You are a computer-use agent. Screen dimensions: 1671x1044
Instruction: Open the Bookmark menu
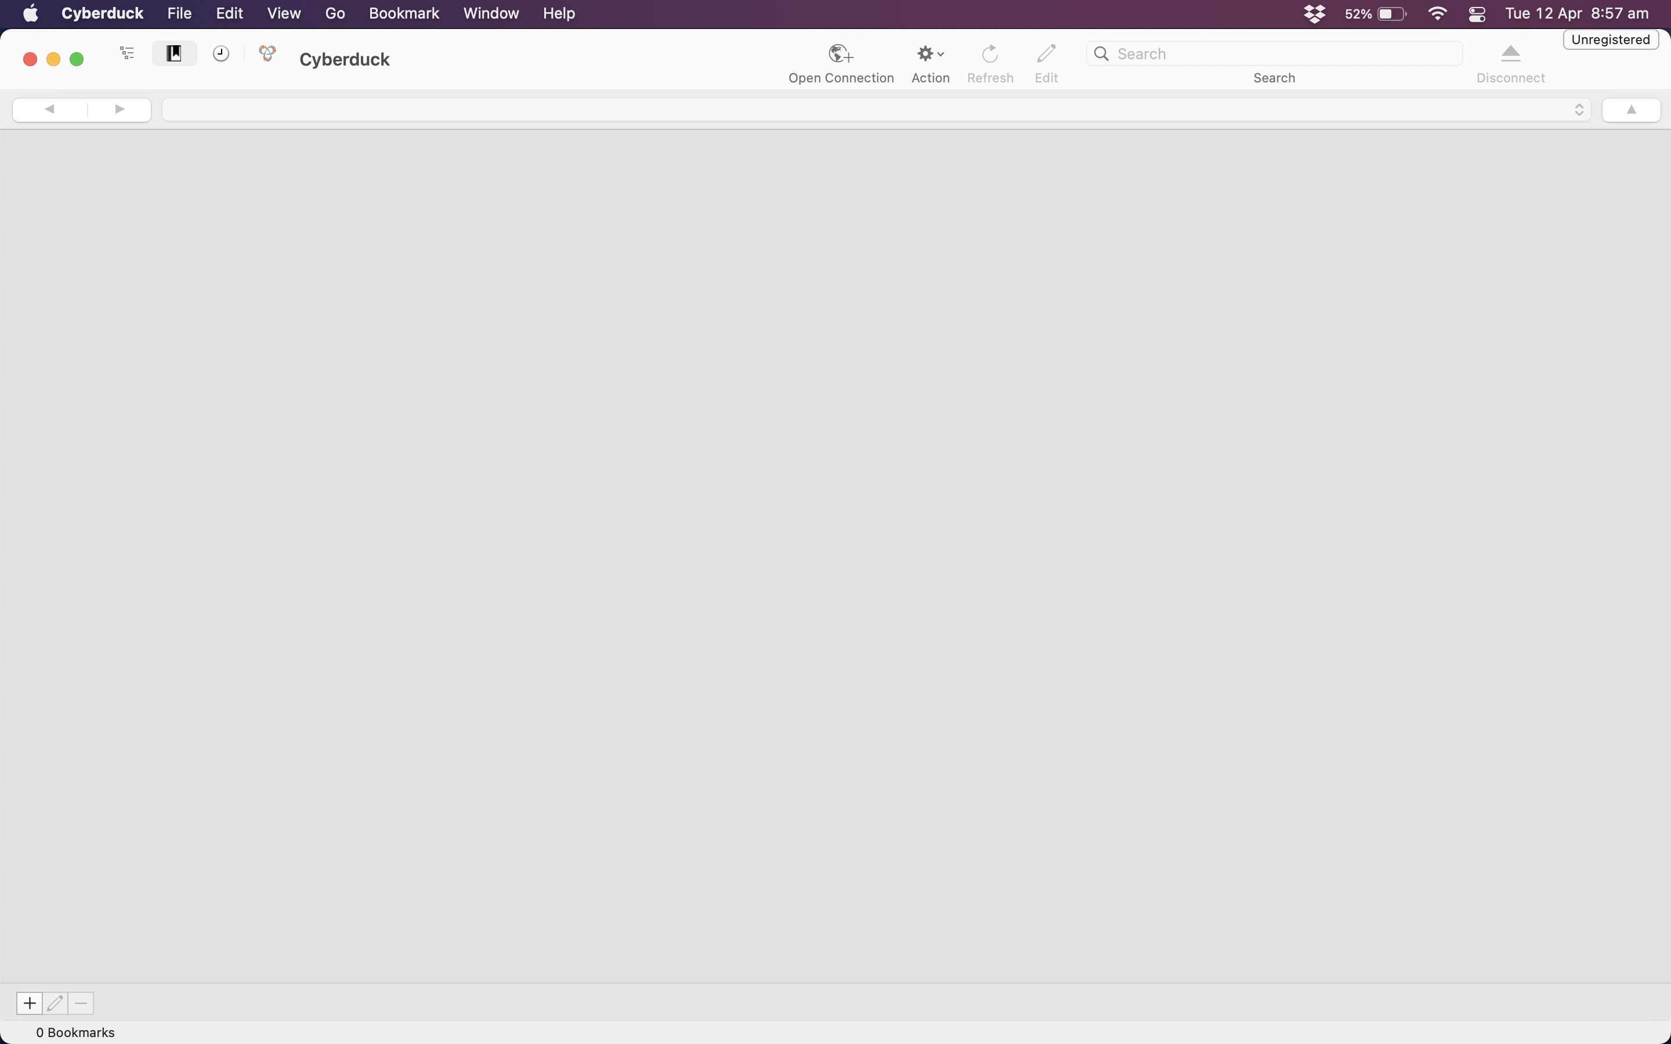(404, 13)
